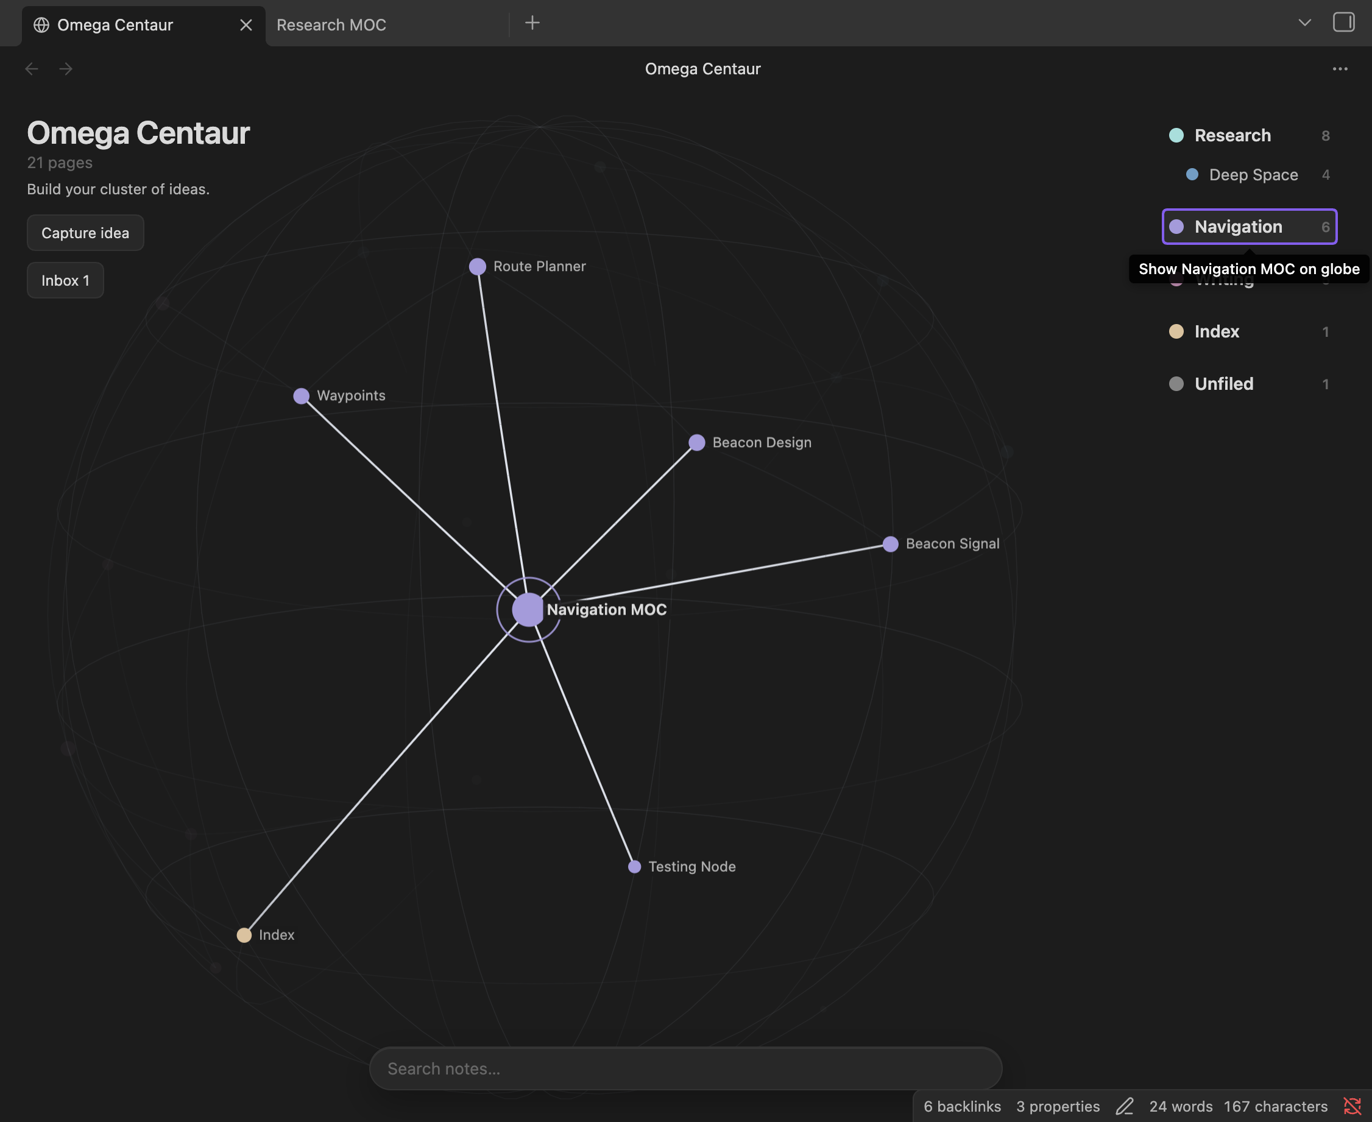The image size is (1372, 1122).
Task: Open the 3 properties status item
Action: pos(1058,1107)
